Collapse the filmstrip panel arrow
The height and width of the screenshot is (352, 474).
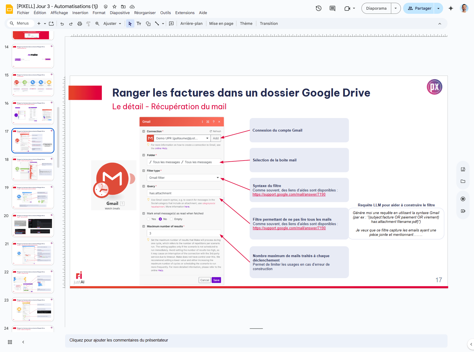pyautogui.click(x=23, y=342)
